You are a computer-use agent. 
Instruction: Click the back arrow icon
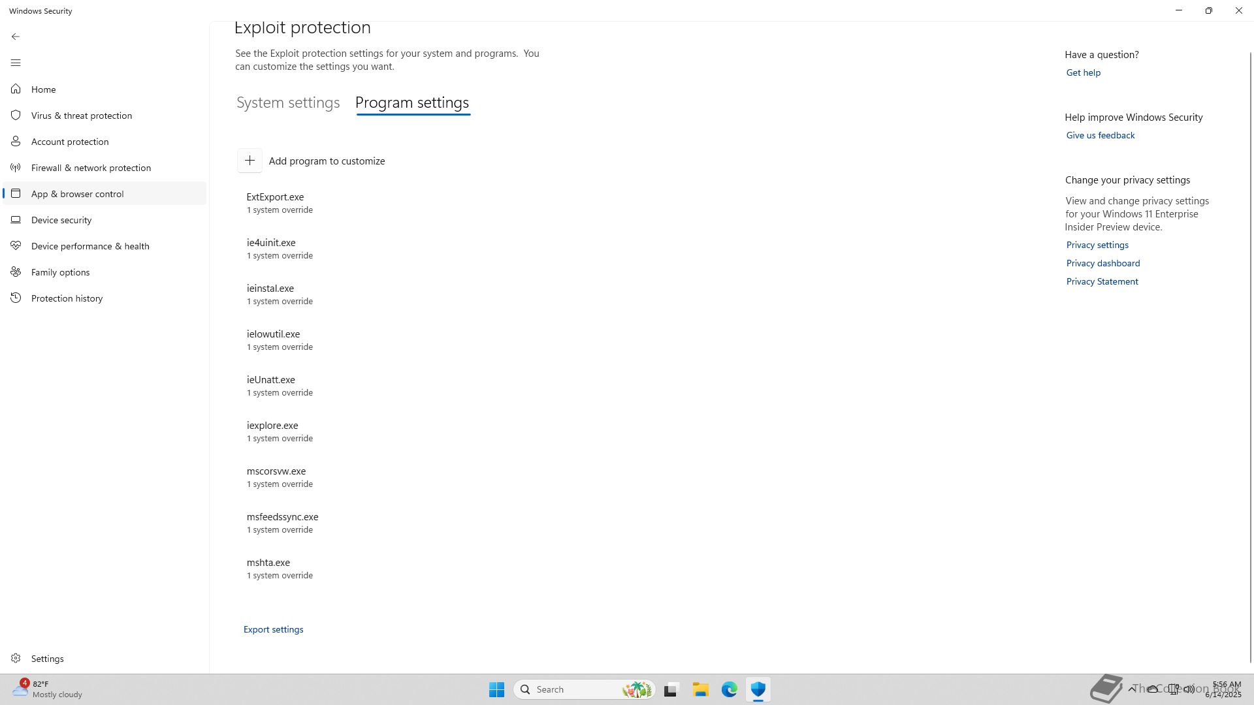click(16, 37)
